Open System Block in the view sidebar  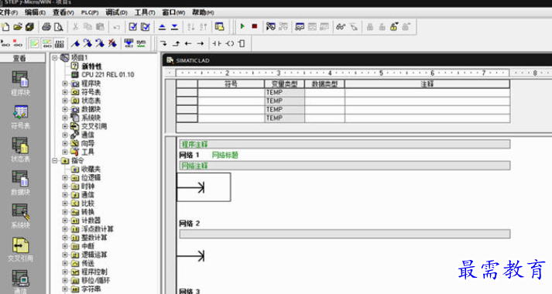[20, 216]
